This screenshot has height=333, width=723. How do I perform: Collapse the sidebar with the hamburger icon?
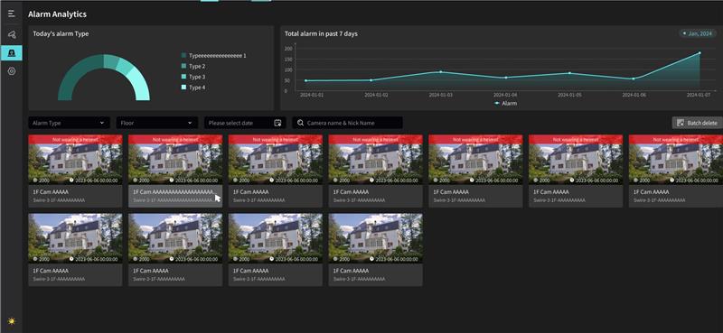(12, 14)
